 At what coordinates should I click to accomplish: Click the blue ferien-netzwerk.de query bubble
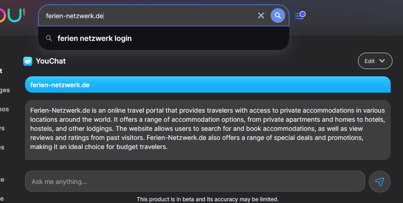coord(207,84)
